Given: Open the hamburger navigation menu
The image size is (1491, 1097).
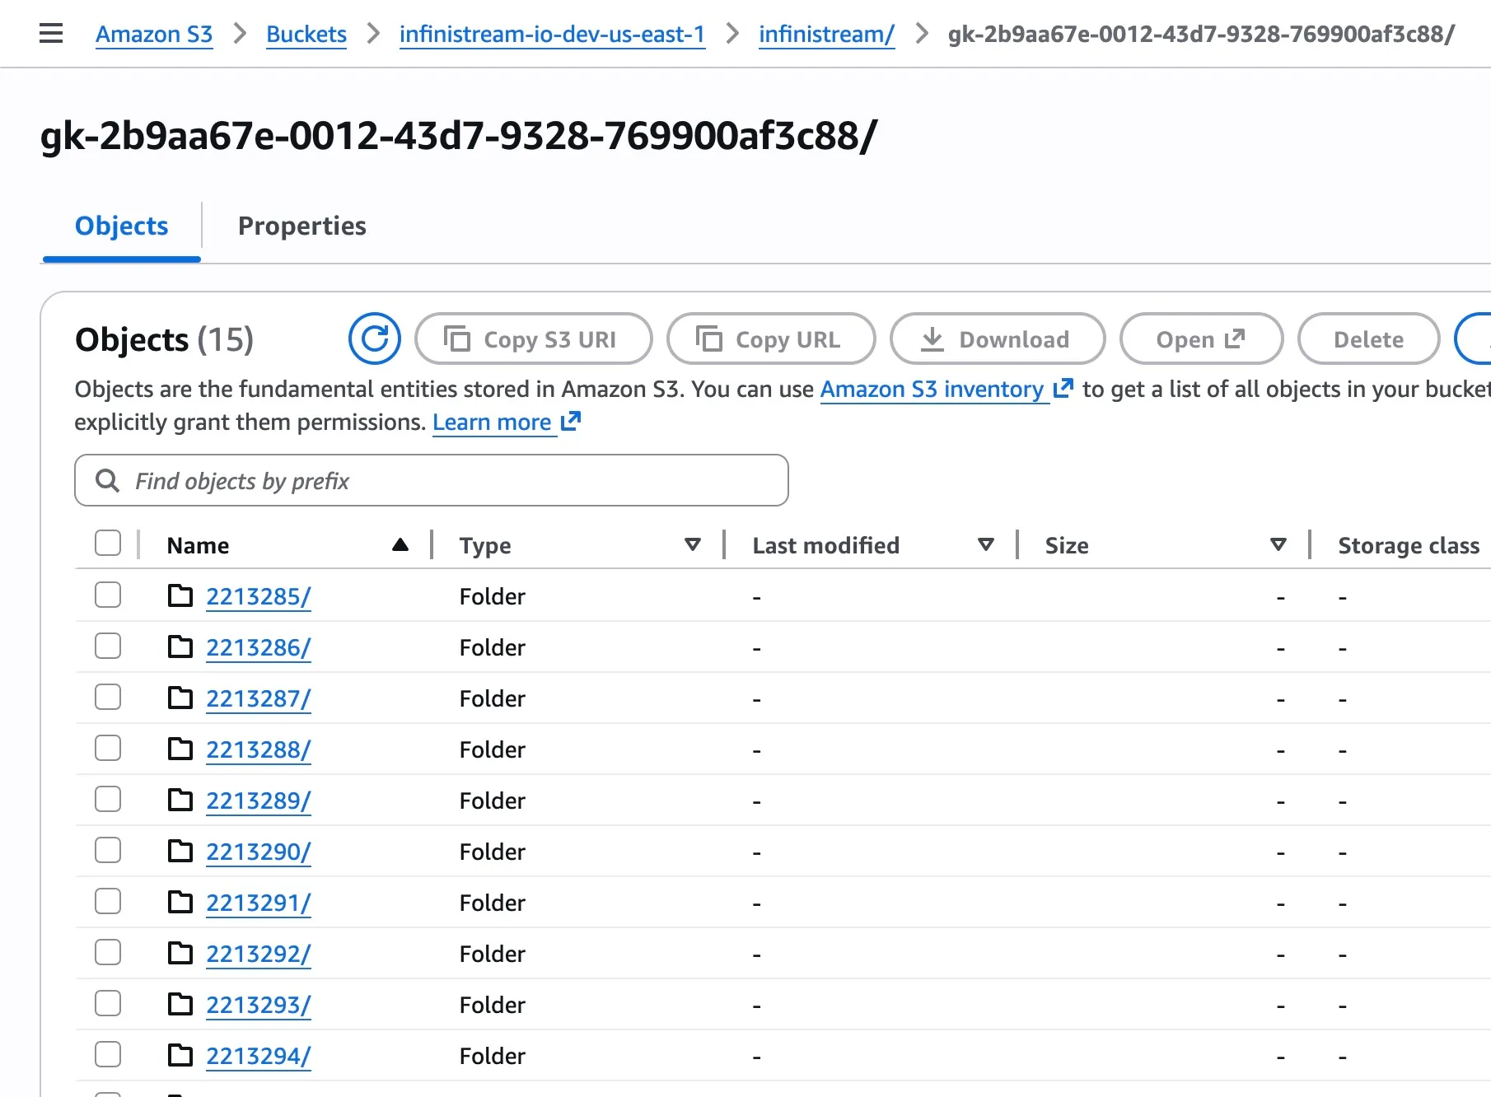Looking at the screenshot, I should coord(51,34).
